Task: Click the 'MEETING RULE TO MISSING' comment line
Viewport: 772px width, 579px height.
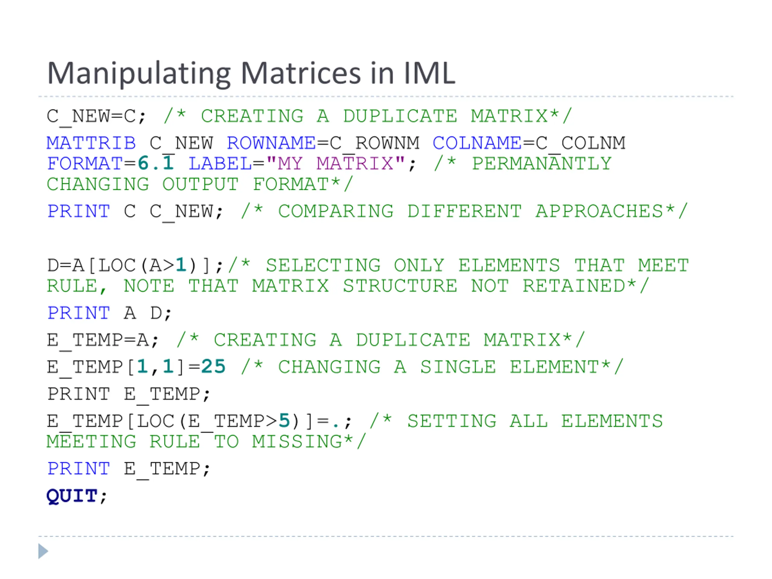Action: [x=207, y=442]
